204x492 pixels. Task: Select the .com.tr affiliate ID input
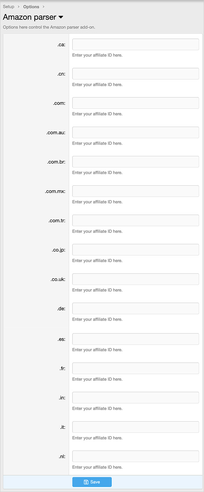pos(135,220)
